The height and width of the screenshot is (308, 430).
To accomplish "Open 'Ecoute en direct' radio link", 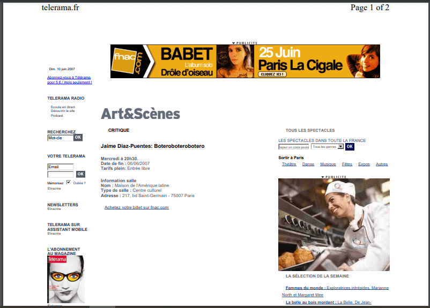I will pos(63,107).
